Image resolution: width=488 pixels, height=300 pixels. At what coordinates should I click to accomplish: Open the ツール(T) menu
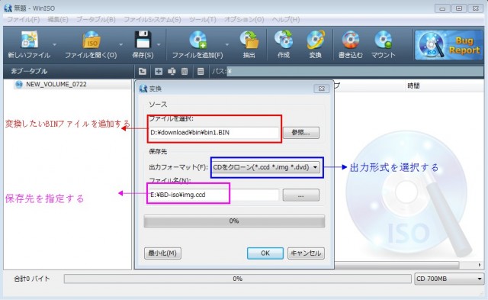pos(203,19)
